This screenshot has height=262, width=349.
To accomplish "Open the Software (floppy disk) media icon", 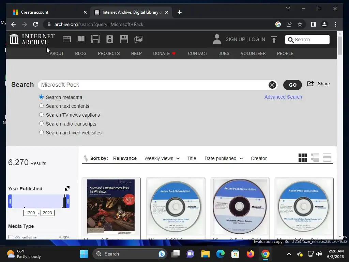I will [124, 39].
